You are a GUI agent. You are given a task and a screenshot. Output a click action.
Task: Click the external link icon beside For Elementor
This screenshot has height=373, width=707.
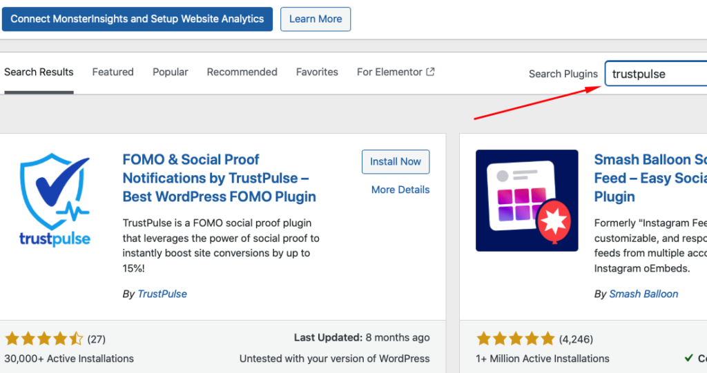click(431, 72)
